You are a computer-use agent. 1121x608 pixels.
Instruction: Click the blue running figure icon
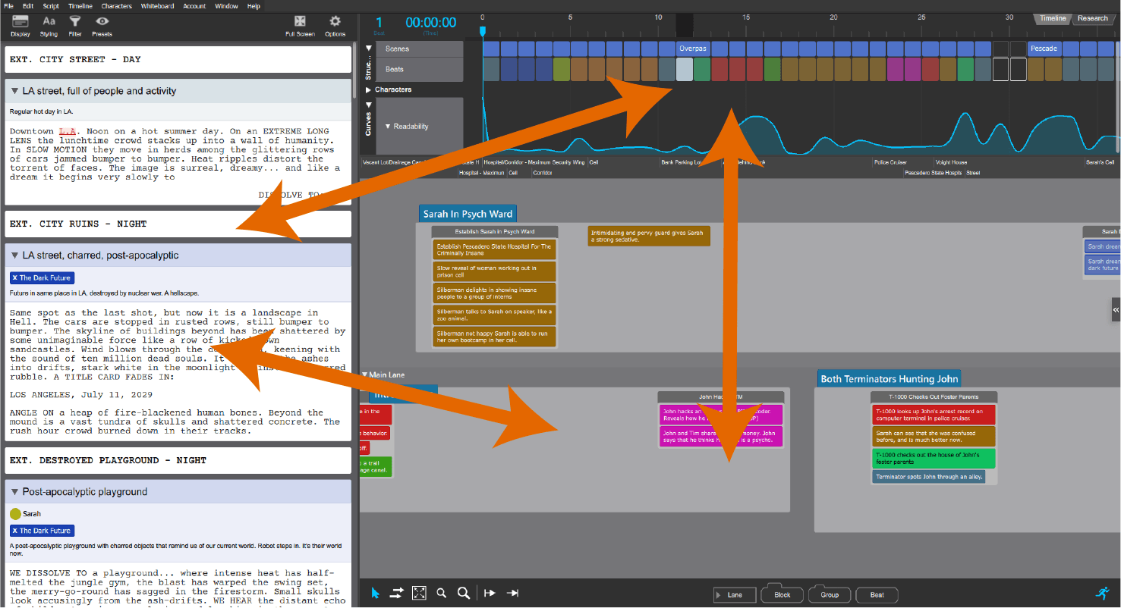tap(1102, 593)
